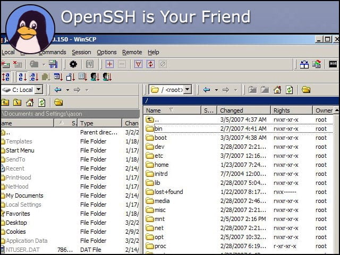Click the save session floppy icon

tap(53, 64)
